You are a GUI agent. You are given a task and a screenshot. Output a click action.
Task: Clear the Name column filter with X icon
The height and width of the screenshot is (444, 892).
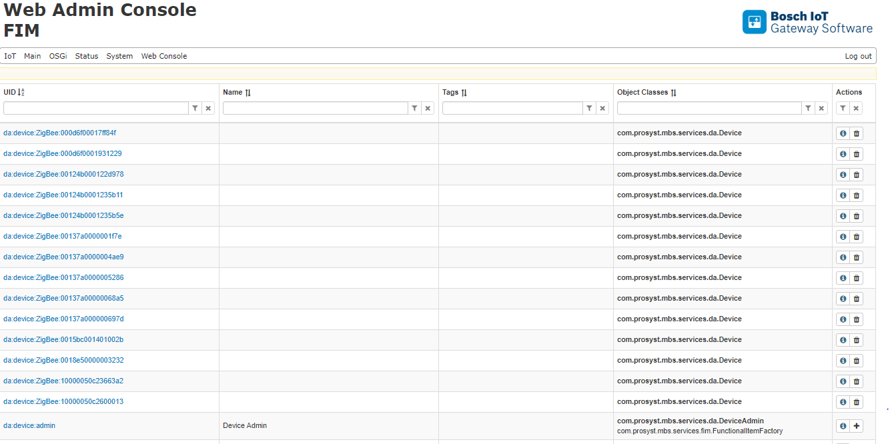[428, 108]
